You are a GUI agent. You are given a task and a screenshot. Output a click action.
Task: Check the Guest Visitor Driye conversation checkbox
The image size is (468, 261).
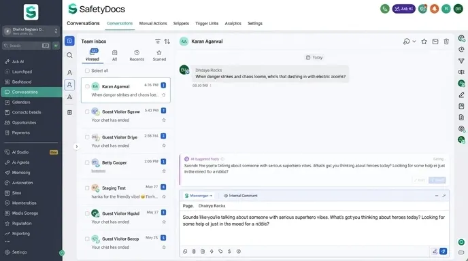click(x=87, y=137)
